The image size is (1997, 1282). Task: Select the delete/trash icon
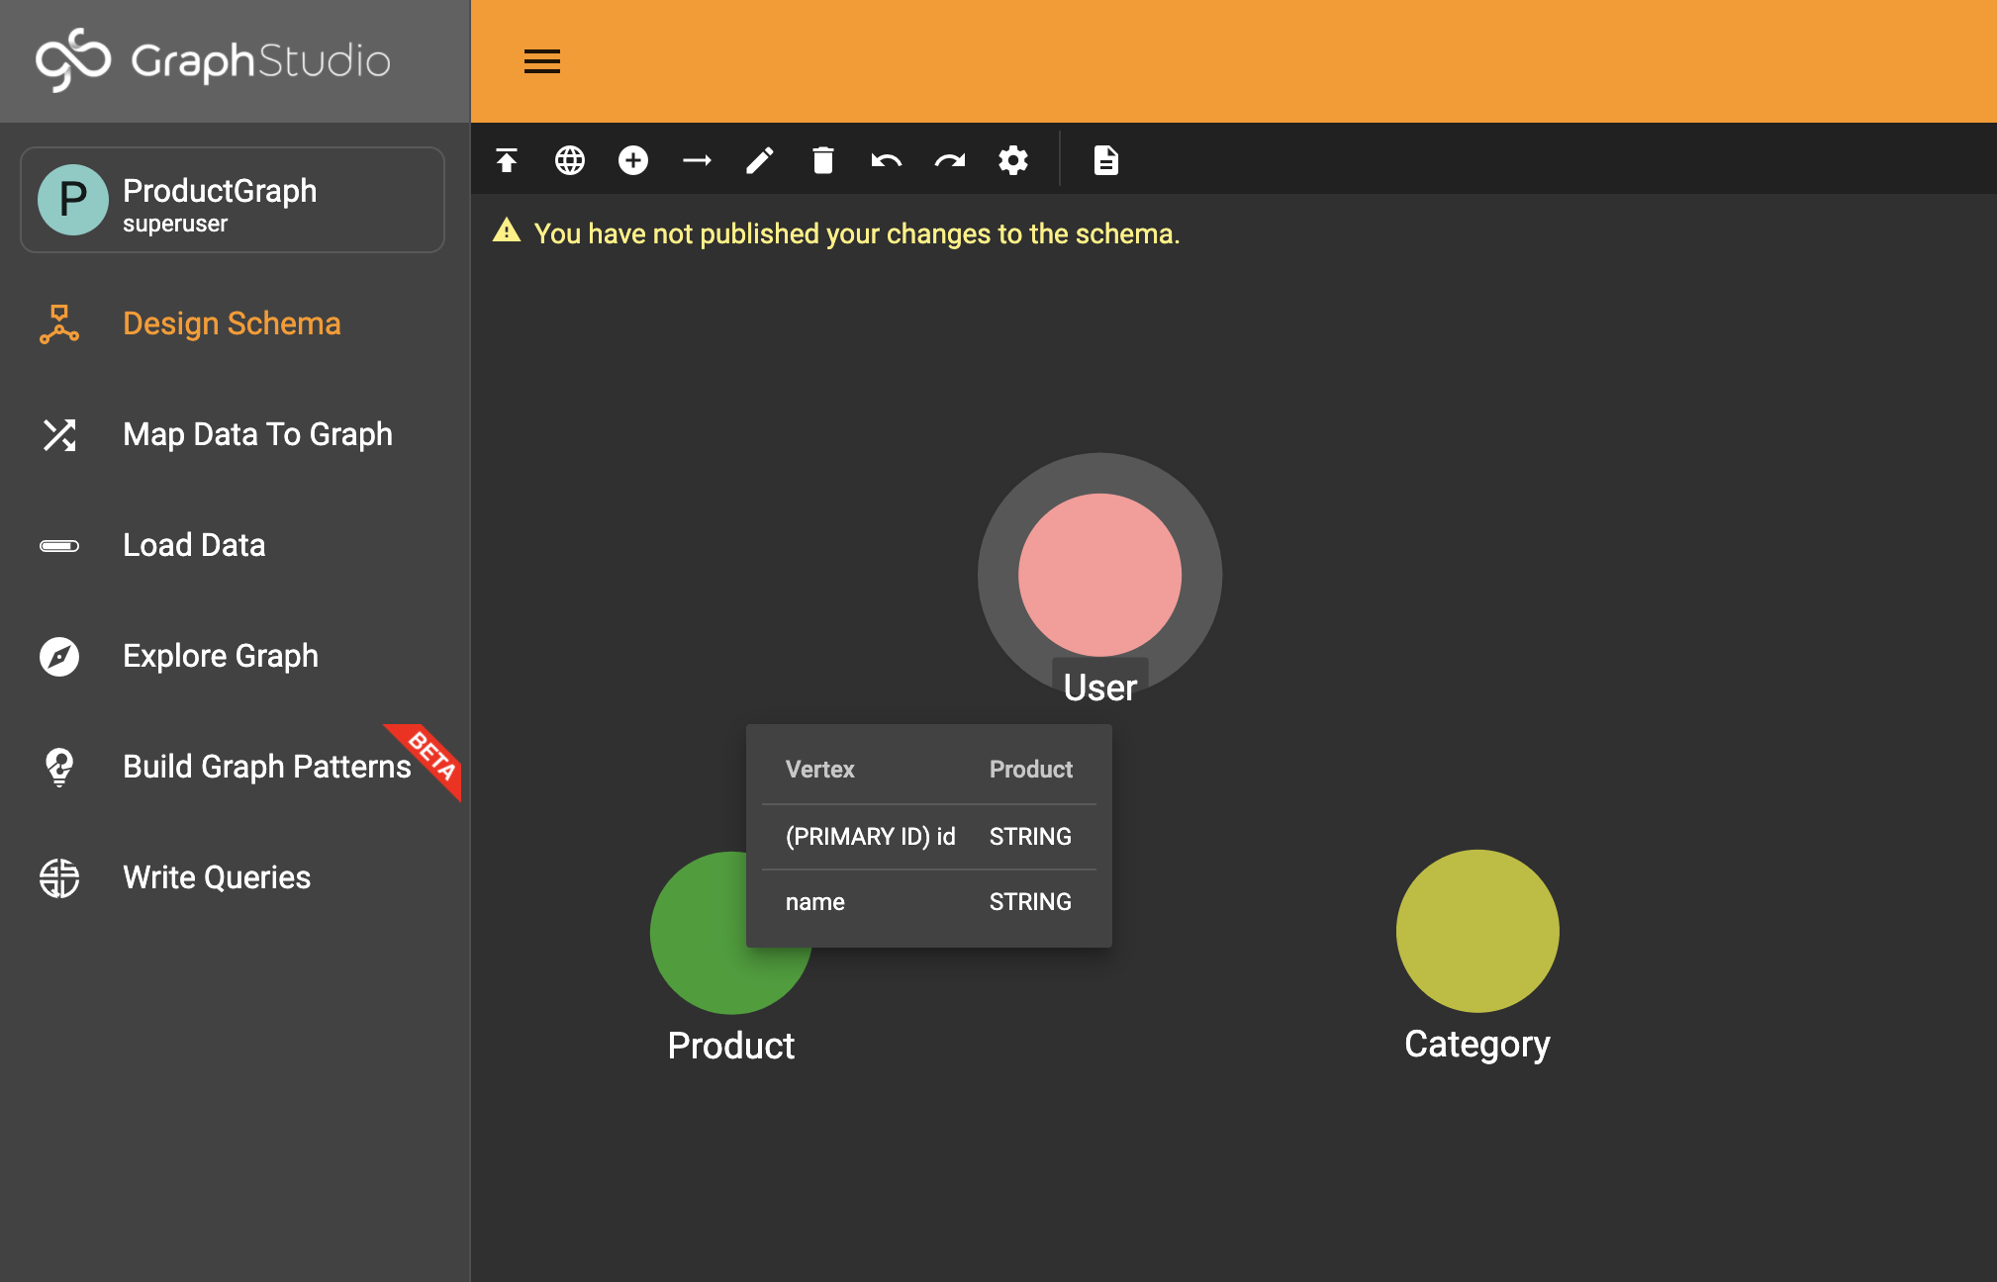click(x=821, y=160)
